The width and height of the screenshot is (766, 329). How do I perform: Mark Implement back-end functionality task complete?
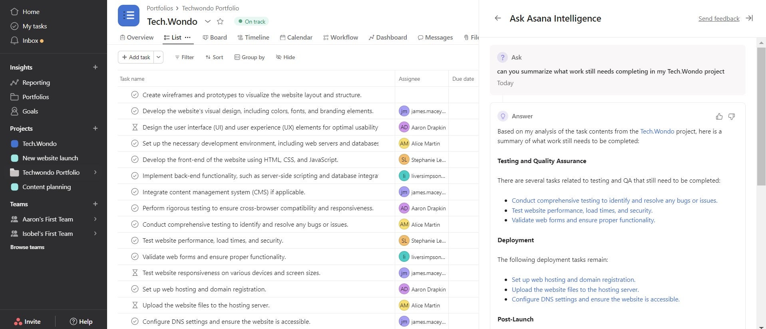[x=135, y=175]
